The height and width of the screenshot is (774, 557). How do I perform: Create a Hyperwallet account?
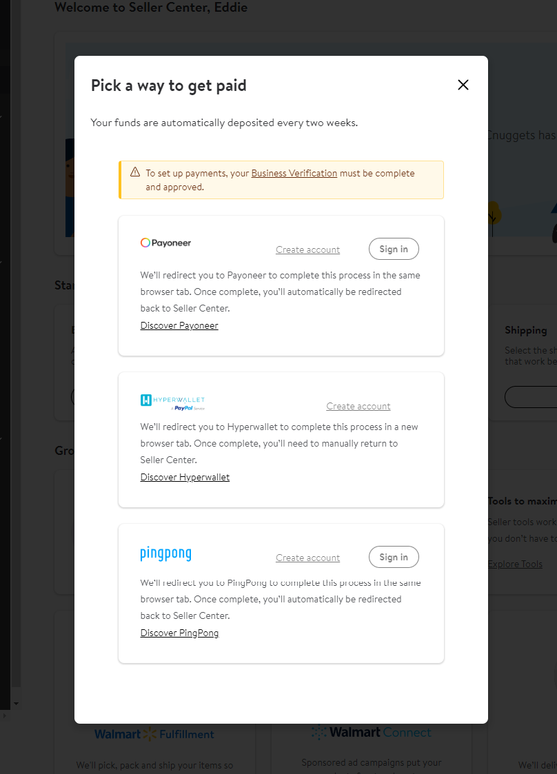point(358,406)
